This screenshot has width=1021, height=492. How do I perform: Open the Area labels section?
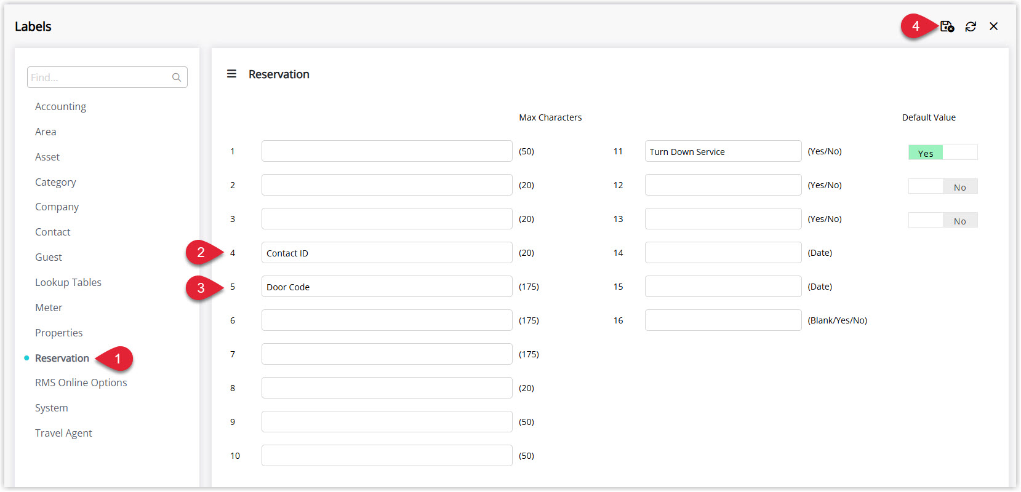coord(46,132)
